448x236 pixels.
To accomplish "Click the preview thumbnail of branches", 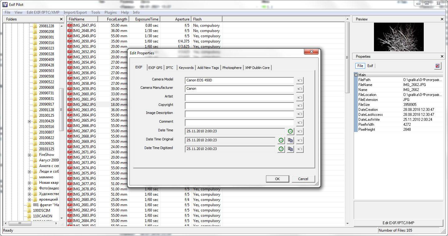I will (x=399, y=37).
